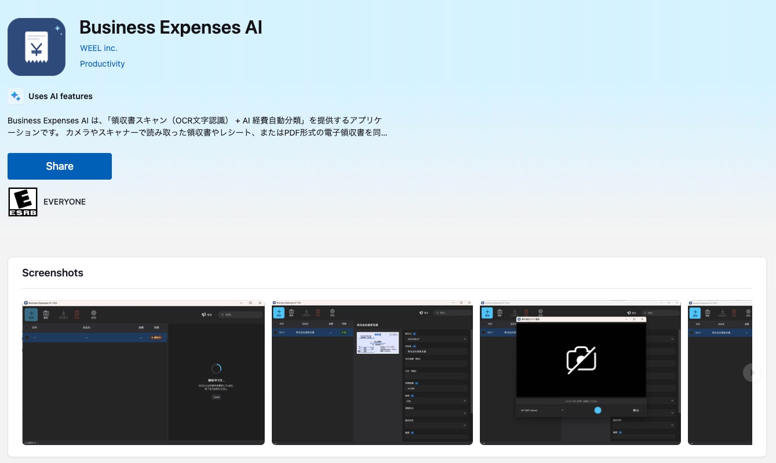
Task: Open the partially visible fourth screenshot
Action: (x=720, y=372)
